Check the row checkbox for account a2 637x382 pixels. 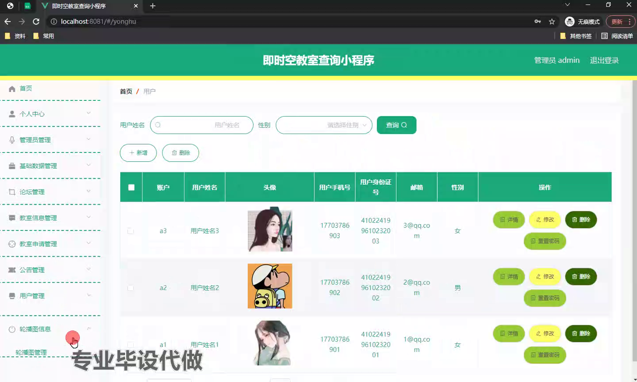pos(130,288)
